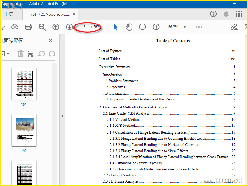Select the arrow selection tool
The width and height of the screenshot is (248, 186).
[x=115, y=27]
